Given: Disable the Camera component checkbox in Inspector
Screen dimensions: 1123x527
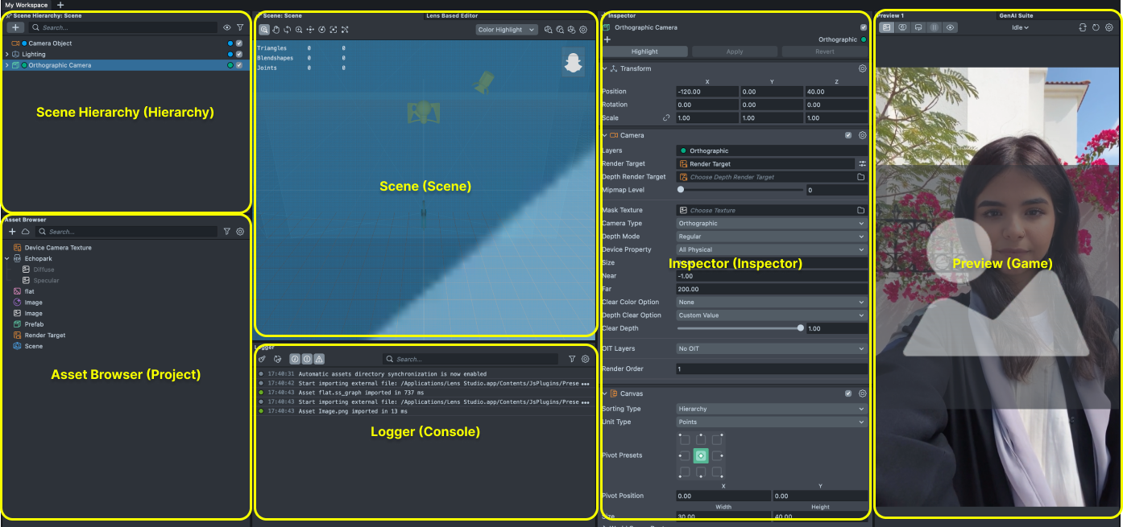Looking at the screenshot, I should [848, 135].
